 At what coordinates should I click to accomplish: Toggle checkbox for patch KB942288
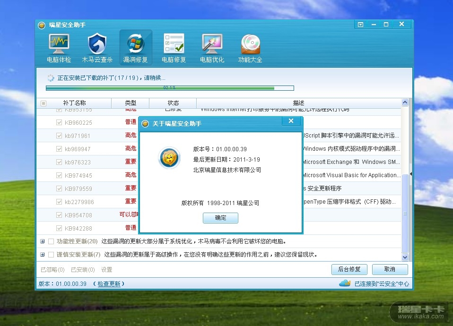coord(59,228)
